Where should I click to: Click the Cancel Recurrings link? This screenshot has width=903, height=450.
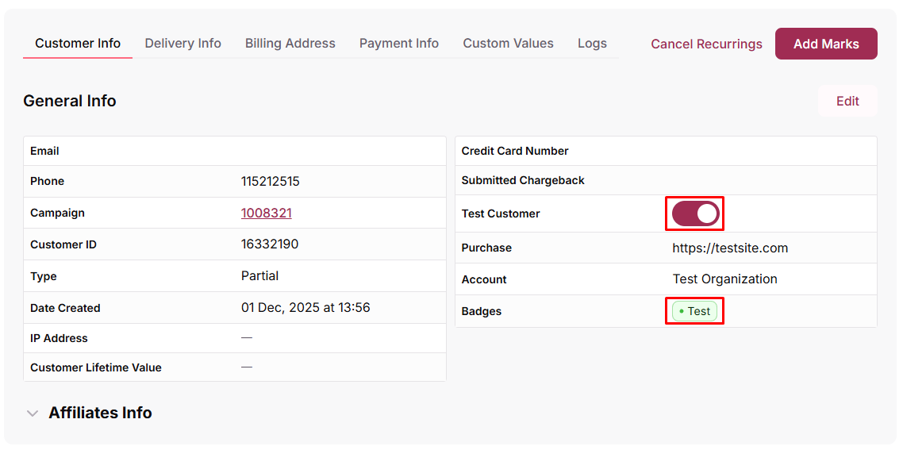pos(707,44)
